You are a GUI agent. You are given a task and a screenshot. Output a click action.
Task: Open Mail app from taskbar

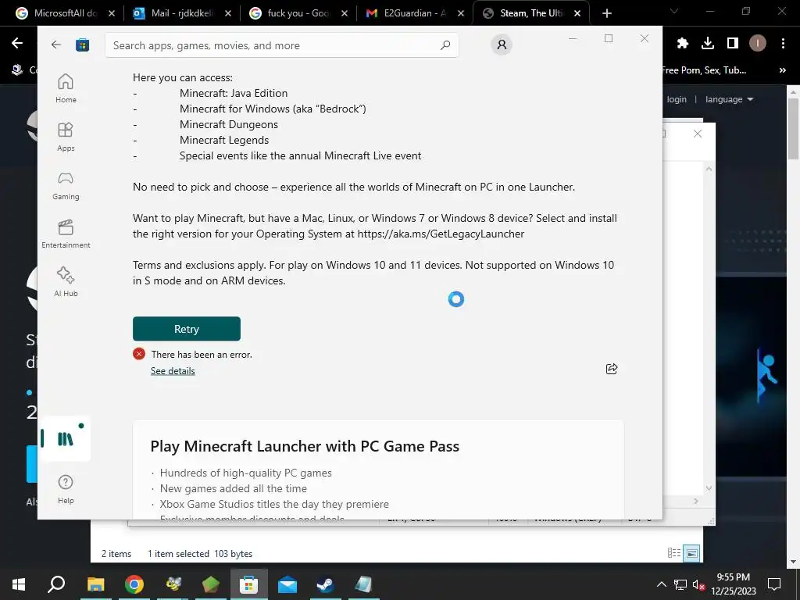[x=287, y=584]
